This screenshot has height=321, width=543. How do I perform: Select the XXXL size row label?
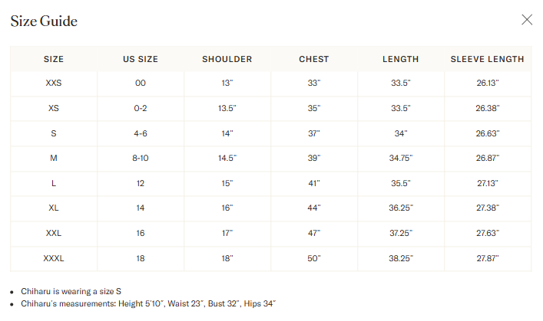(54, 258)
